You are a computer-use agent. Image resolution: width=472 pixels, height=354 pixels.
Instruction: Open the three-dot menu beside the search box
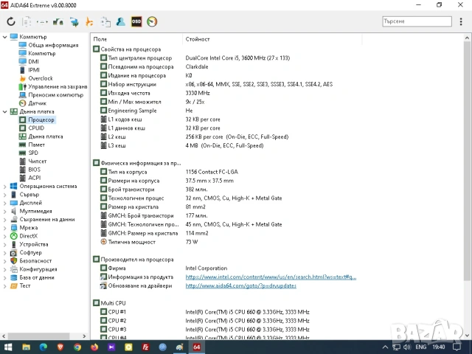[x=461, y=21]
